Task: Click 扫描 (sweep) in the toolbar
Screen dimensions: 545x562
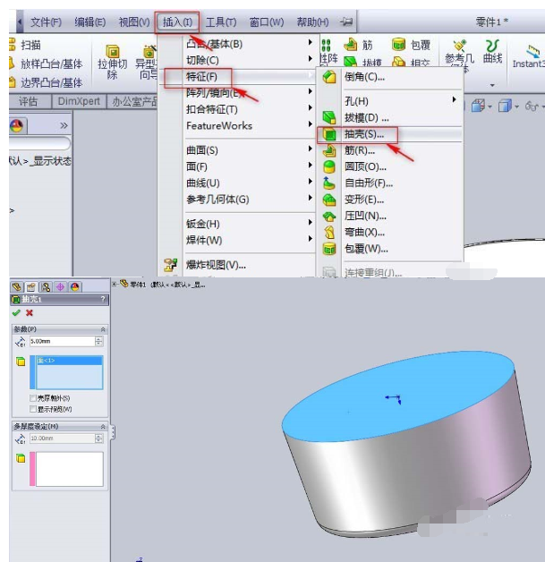Action: coord(25,45)
